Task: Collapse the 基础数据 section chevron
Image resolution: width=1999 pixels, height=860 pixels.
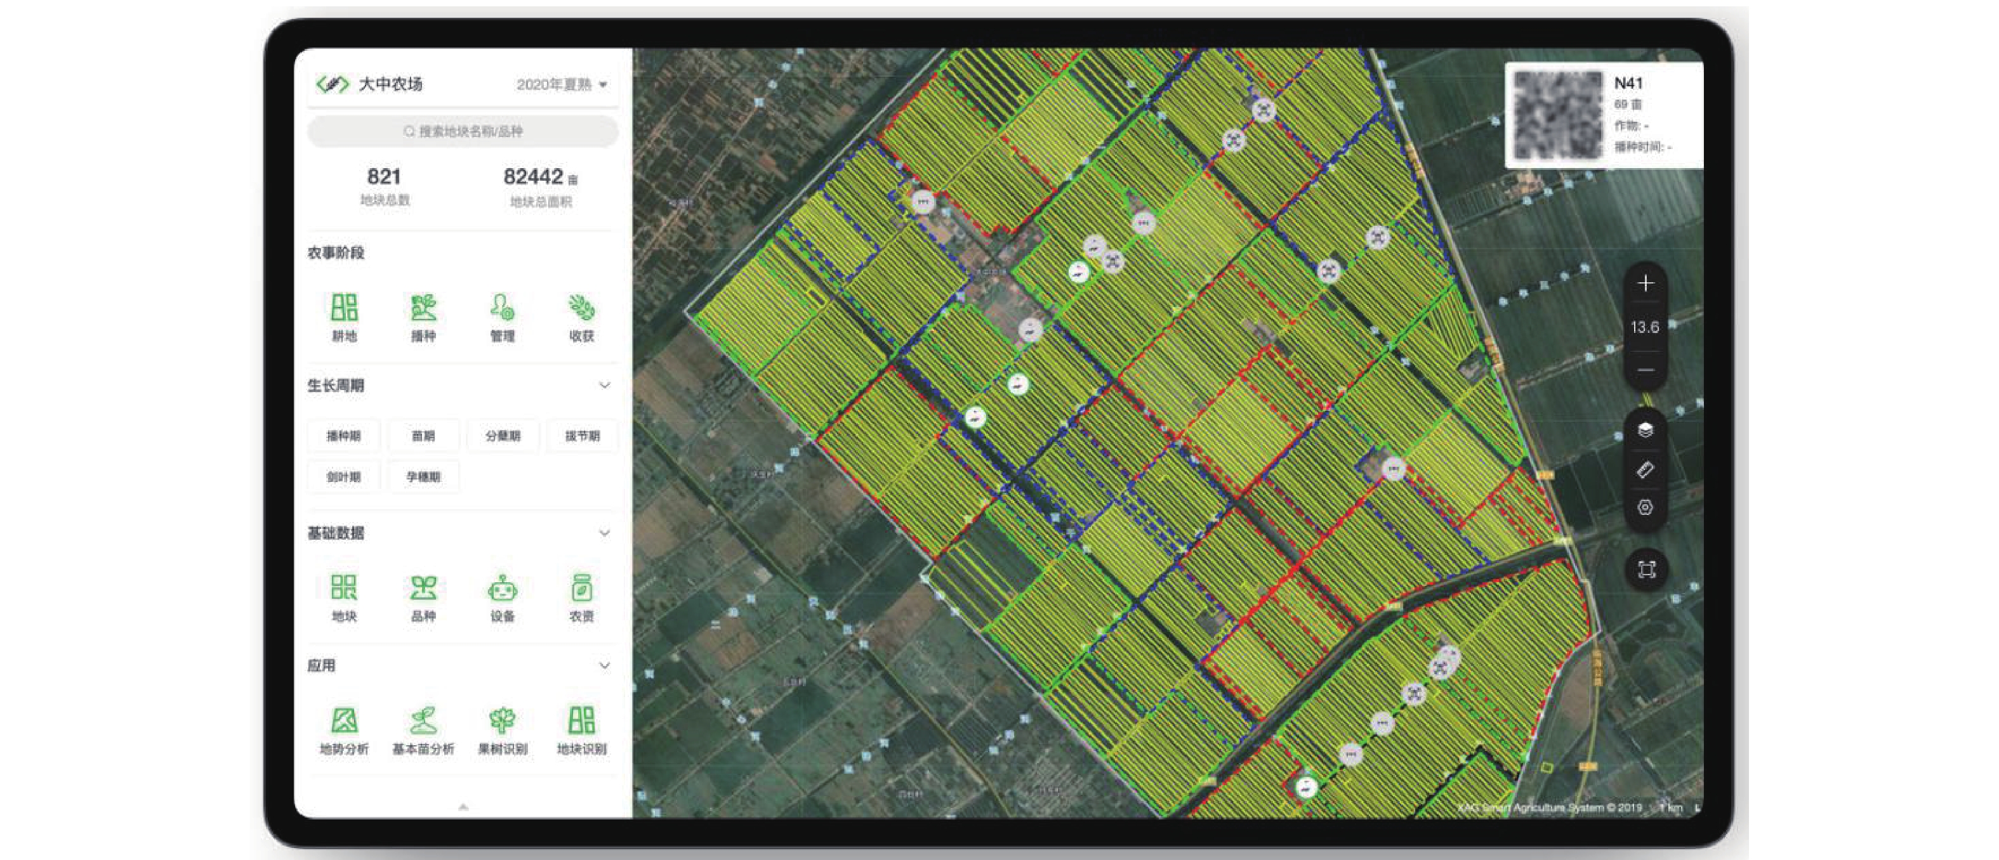Action: 604,533
